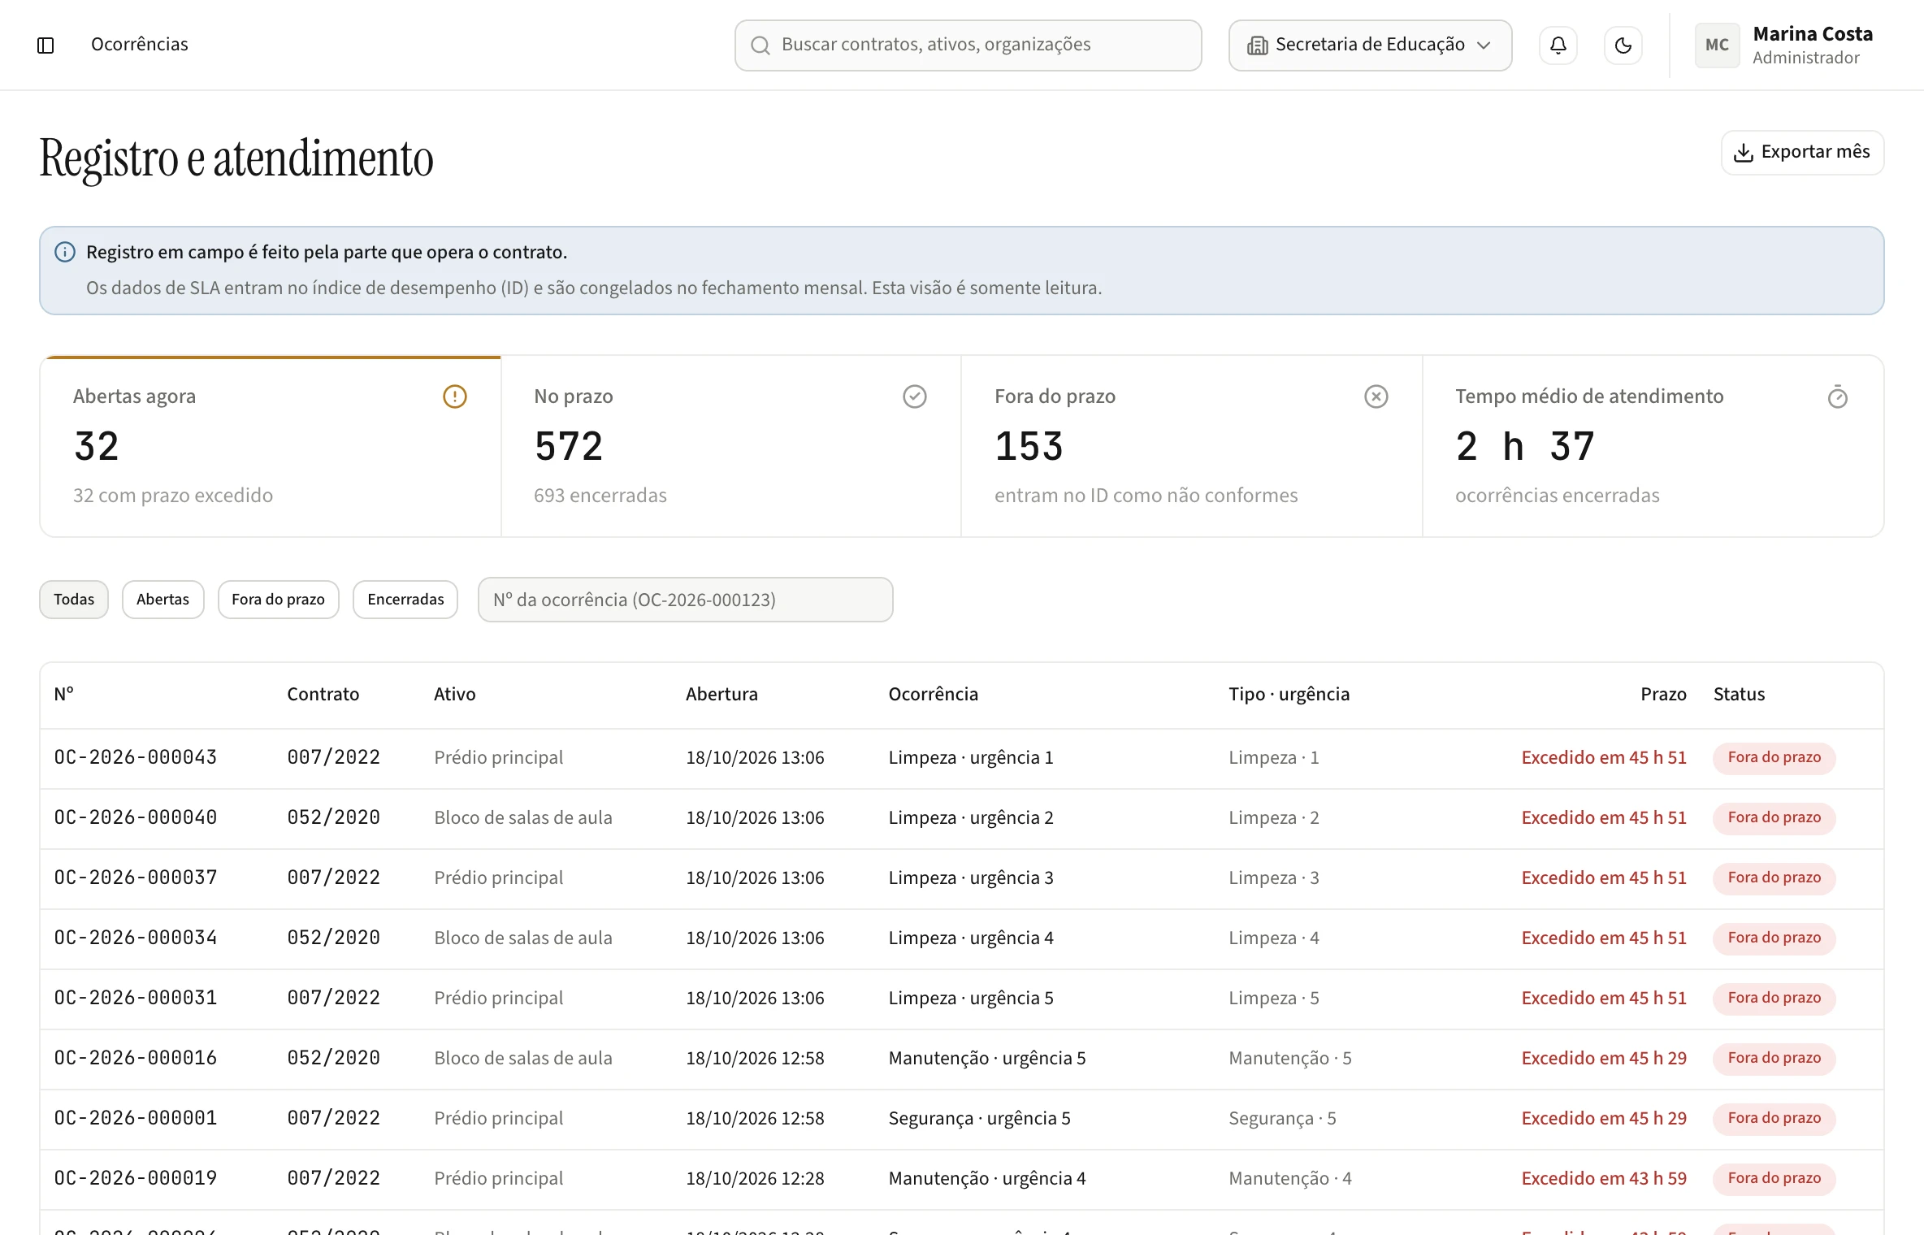Screen dimensions: 1924x1235
Task: Click the MC user avatar
Action: tap(1717, 45)
